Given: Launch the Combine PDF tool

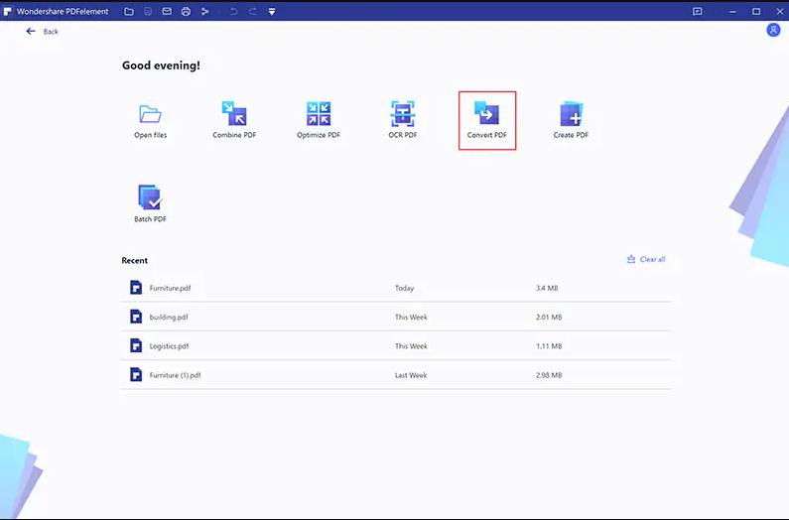Looking at the screenshot, I should (x=234, y=120).
